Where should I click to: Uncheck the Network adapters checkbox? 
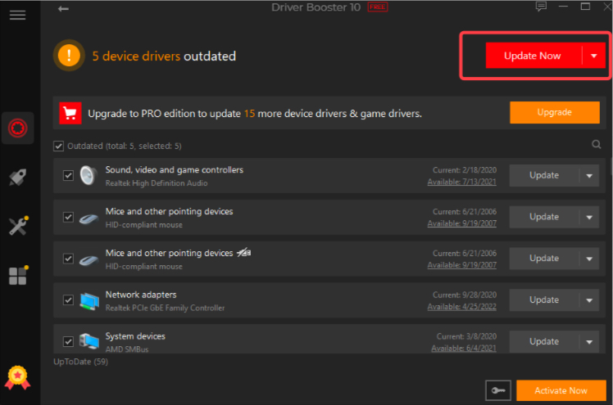tap(68, 300)
